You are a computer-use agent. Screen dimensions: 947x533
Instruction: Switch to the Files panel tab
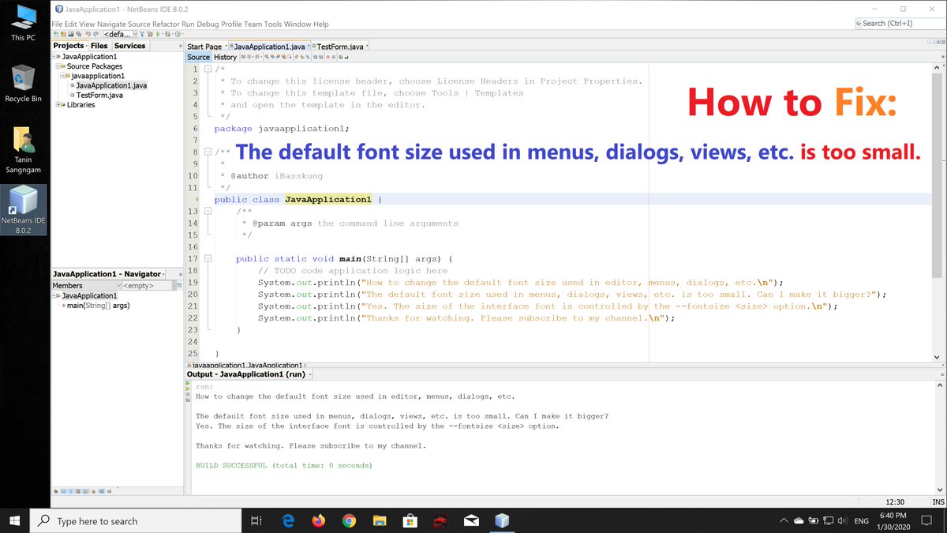[99, 46]
